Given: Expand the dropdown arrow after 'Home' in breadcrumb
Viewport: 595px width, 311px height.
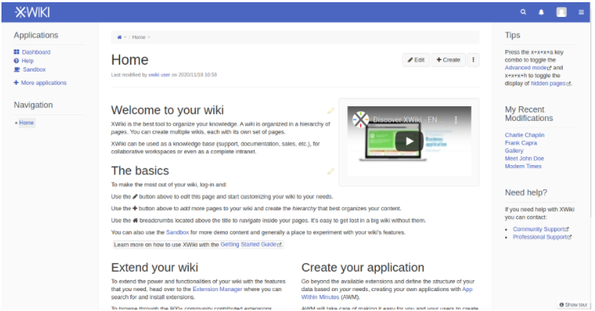Looking at the screenshot, I should [x=149, y=37].
